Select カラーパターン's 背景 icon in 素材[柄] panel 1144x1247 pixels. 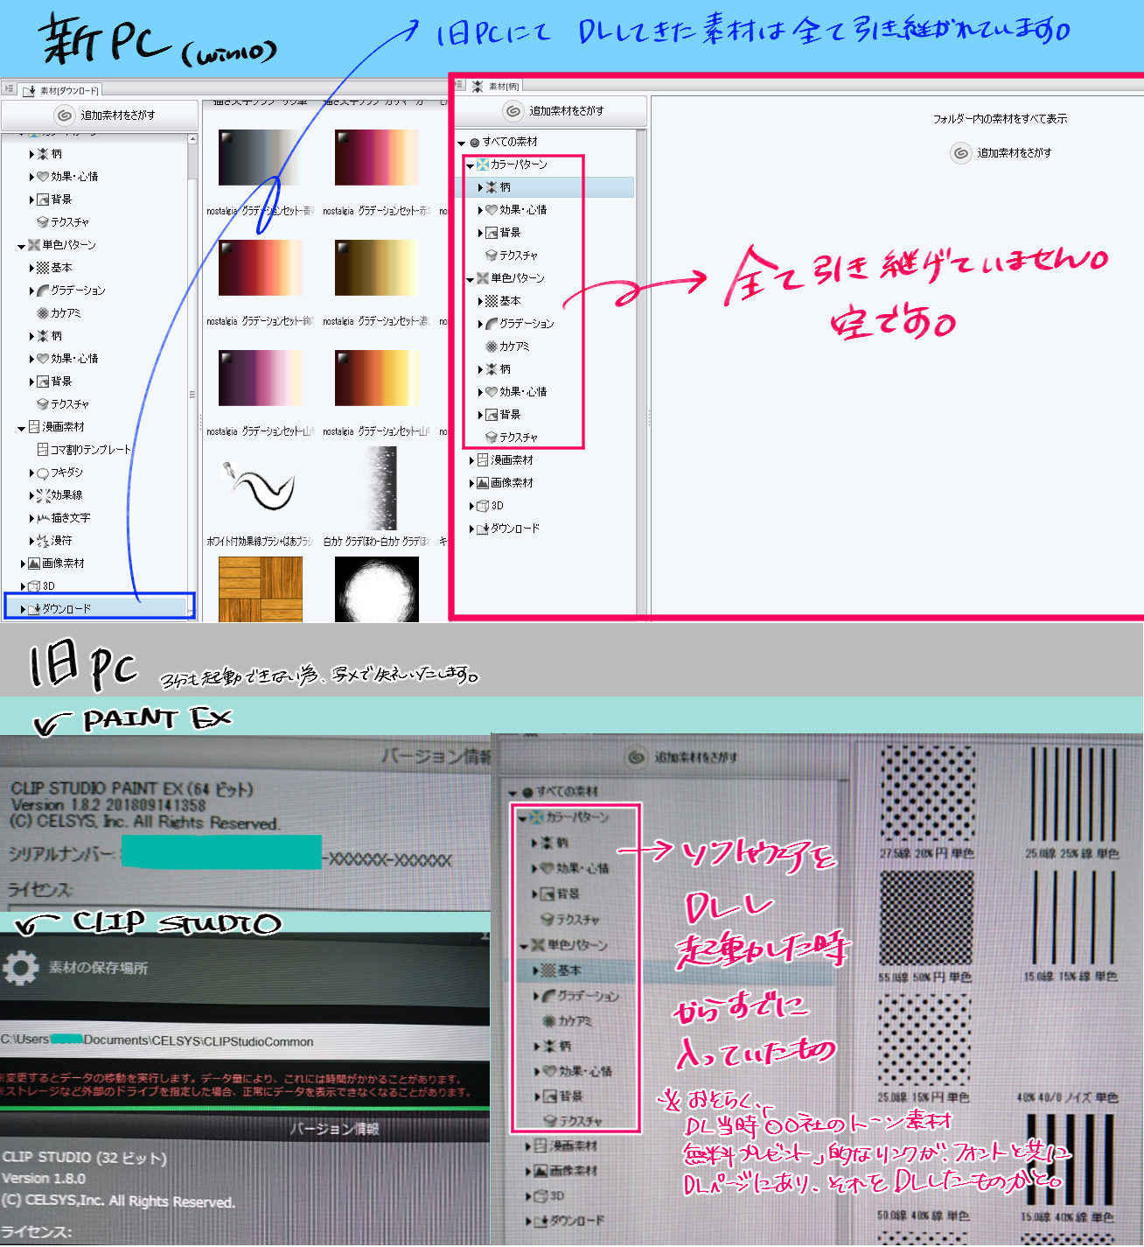492,233
